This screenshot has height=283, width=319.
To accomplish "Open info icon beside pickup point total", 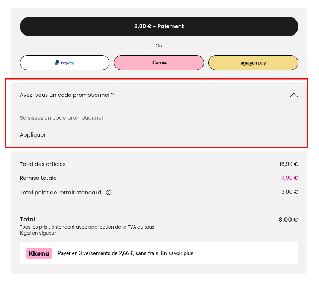I will 109,193.
